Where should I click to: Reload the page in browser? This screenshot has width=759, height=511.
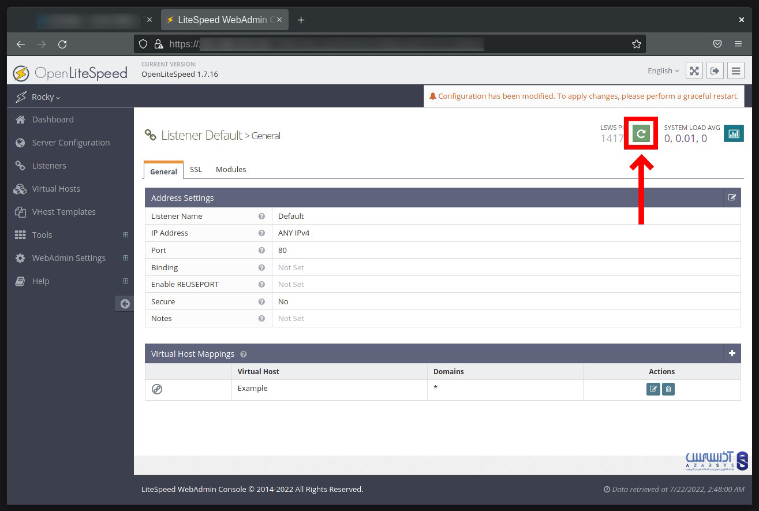click(63, 44)
